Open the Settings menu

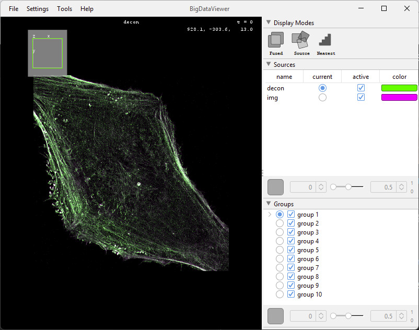(x=38, y=9)
